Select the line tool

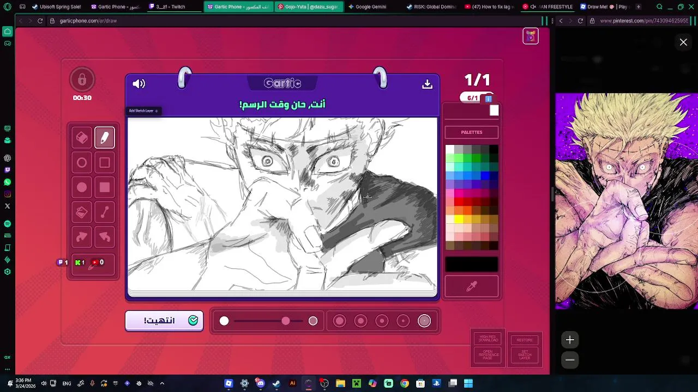(105, 212)
